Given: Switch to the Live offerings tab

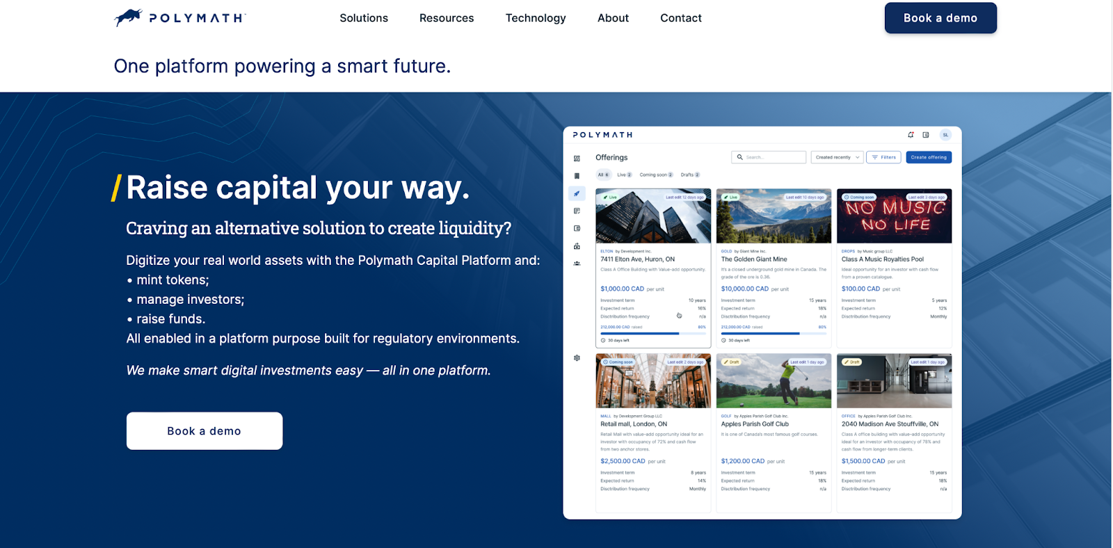Looking at the screenshot, I should click(x=624, y=175).
